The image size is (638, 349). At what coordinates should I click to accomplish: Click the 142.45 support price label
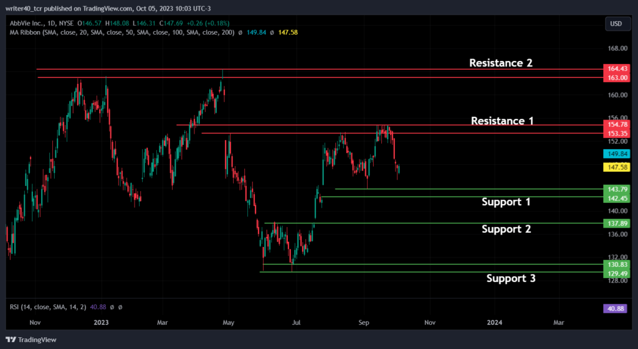617,198
